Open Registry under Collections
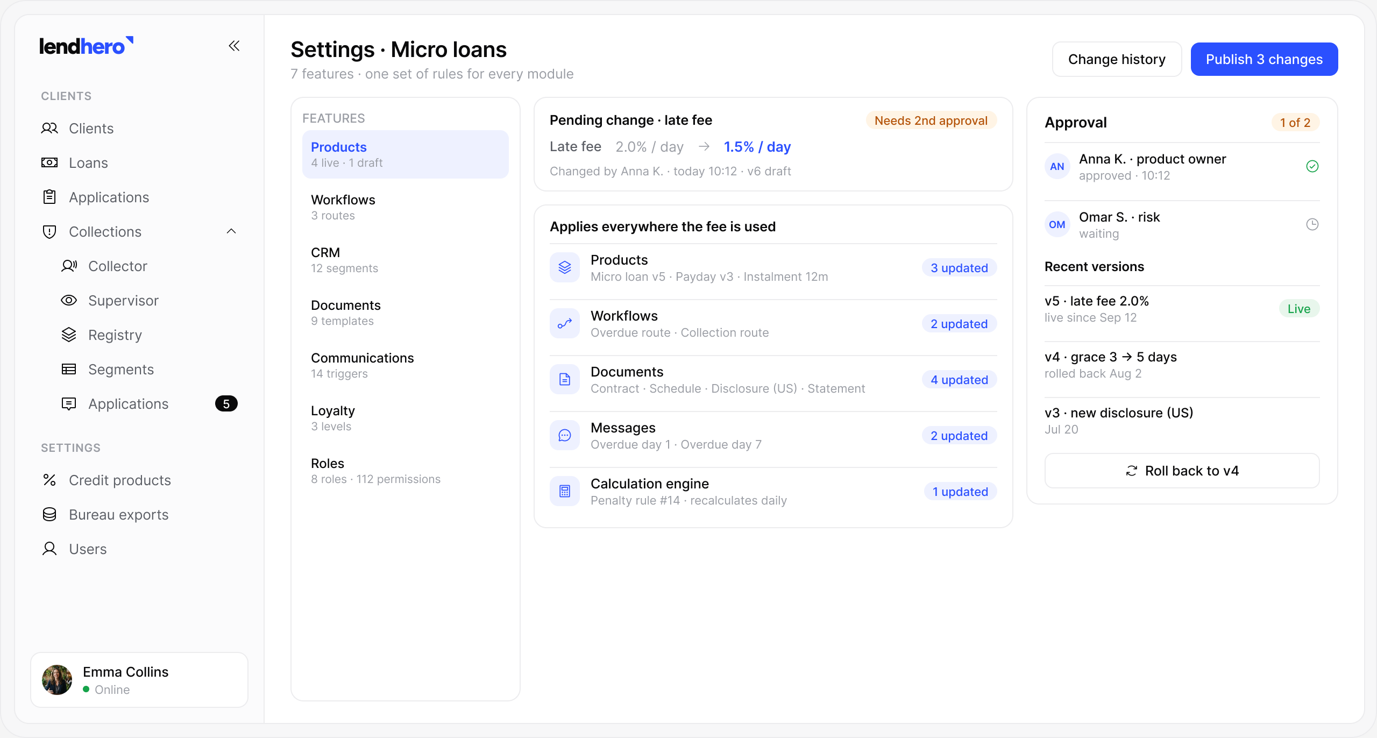Image resolution: width=1377 pixels, height=738 pixels. 139,335
